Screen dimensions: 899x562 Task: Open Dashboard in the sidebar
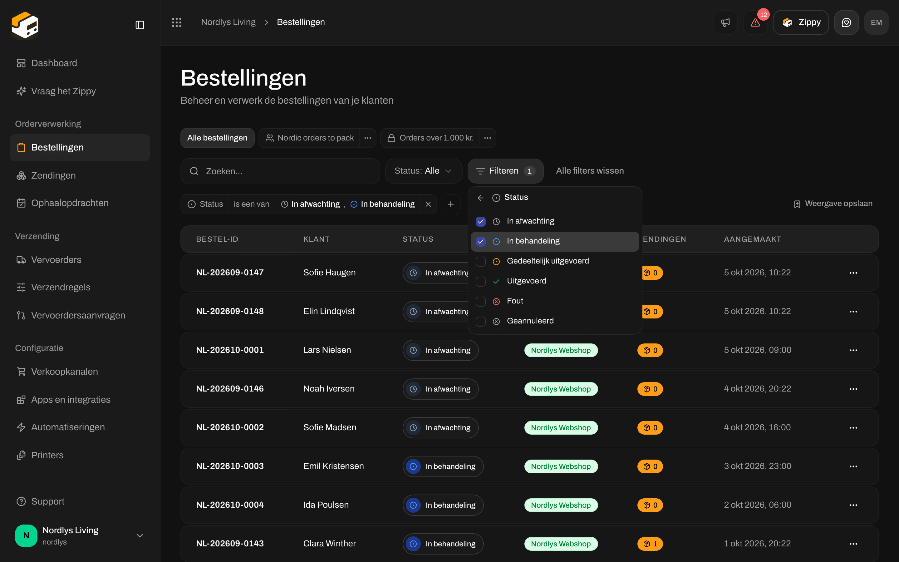click(80, 63)
